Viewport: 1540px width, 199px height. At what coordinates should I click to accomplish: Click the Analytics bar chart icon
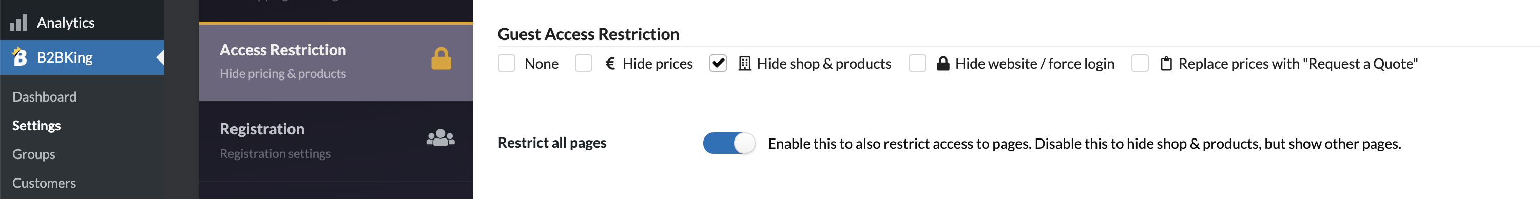coord(18,23)
